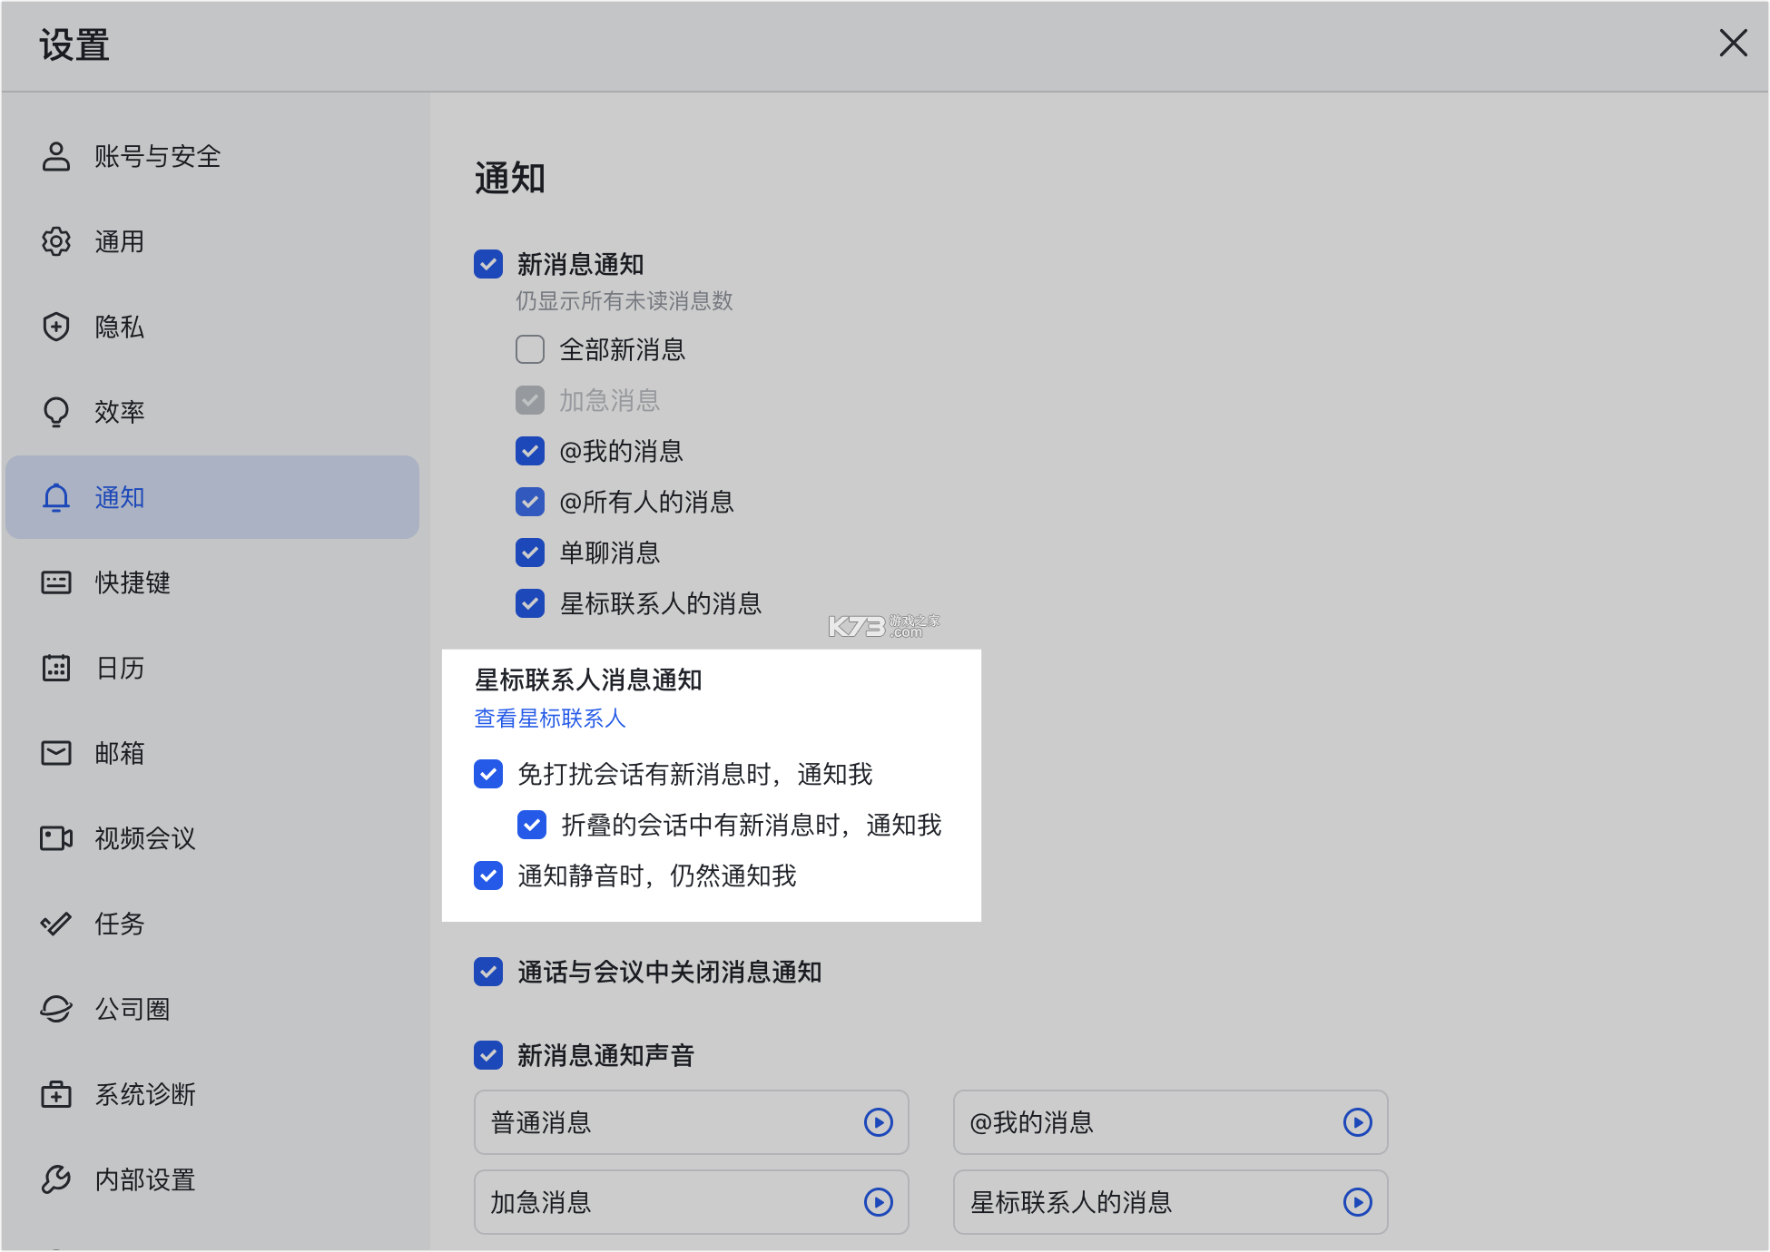Screen dimensions: 1770x1252
Task: Open the 查看星标联系人 link
Action: pos(550,719)
